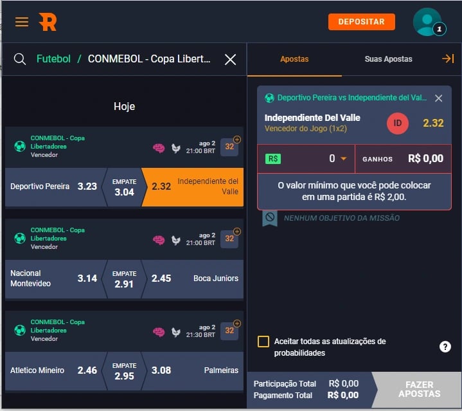Image resolution: width=462 pixels, height=411 pixels.
Task: Click soccer ball icon on Nacional Montevideo match
Action: pyautogui.click(x=20, y=238)
